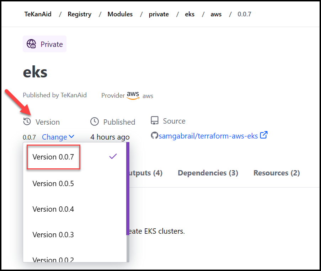Click the Published clock icon
This screenshot has height=271, width=321.
pyautogui.click(x=95, y=121)
